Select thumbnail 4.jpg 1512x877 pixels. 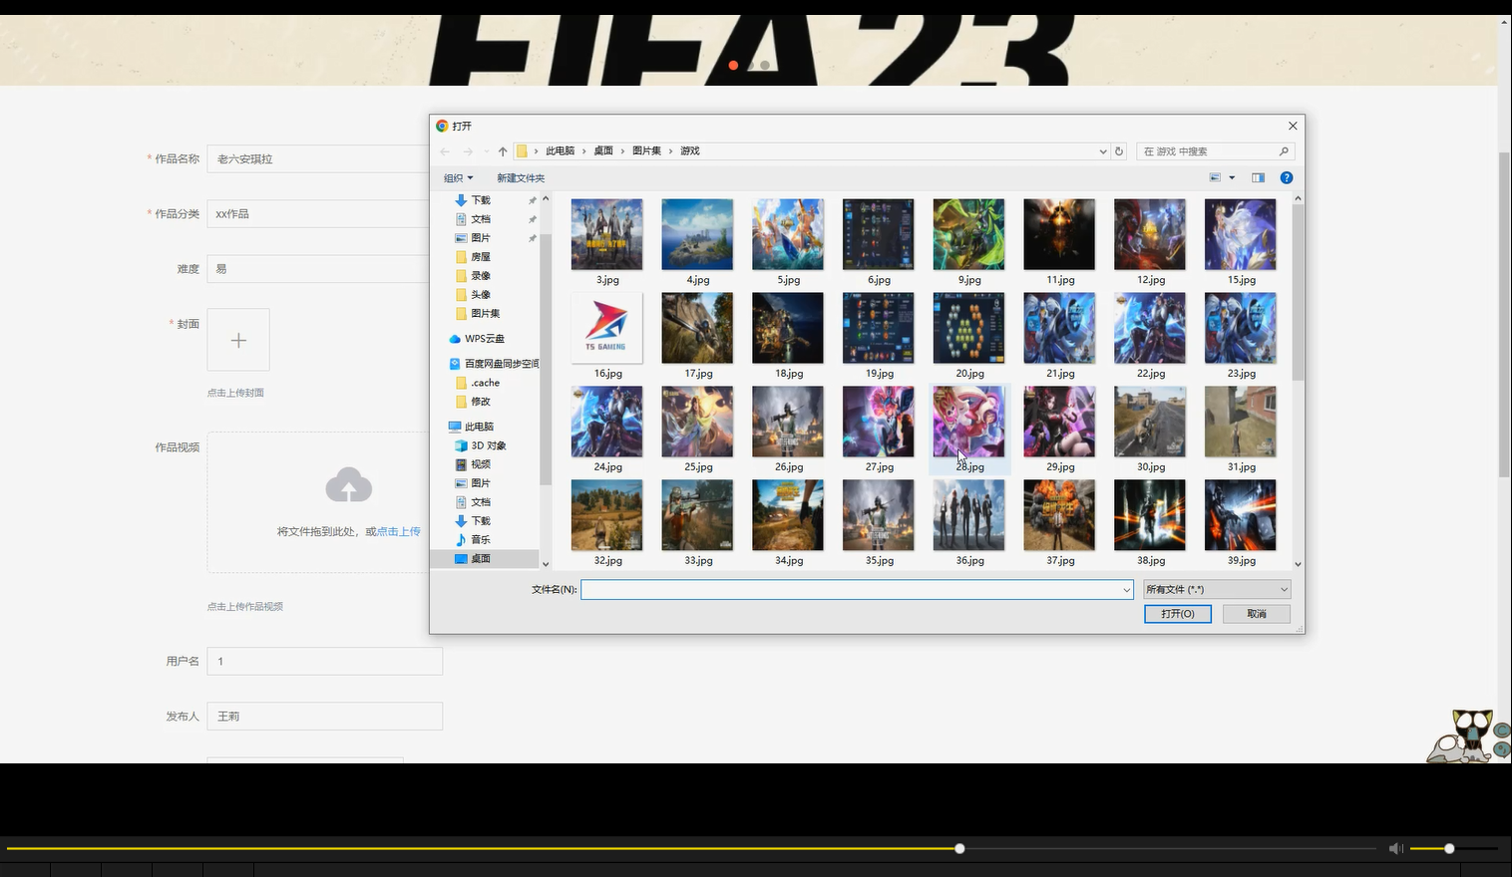tap(697, 235)
